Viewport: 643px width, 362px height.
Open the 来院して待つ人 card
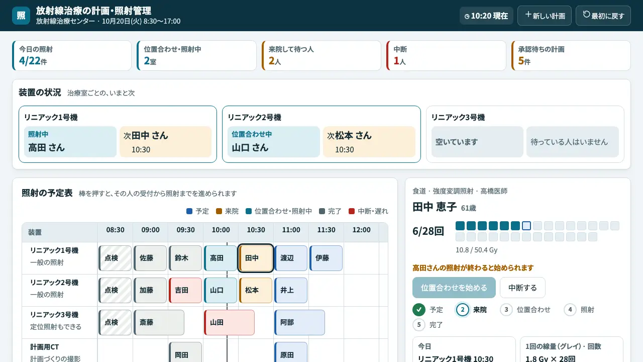tap(321, 56)
